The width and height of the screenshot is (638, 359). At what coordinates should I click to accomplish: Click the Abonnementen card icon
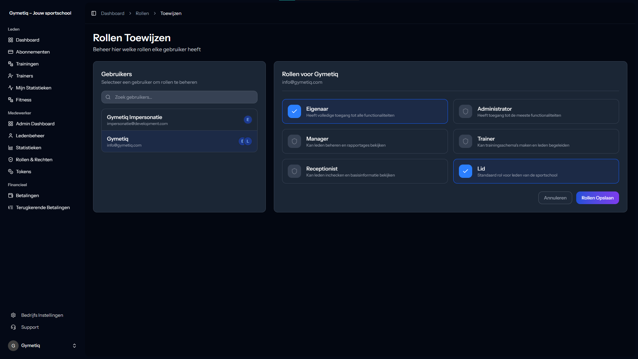coord(11,52)
